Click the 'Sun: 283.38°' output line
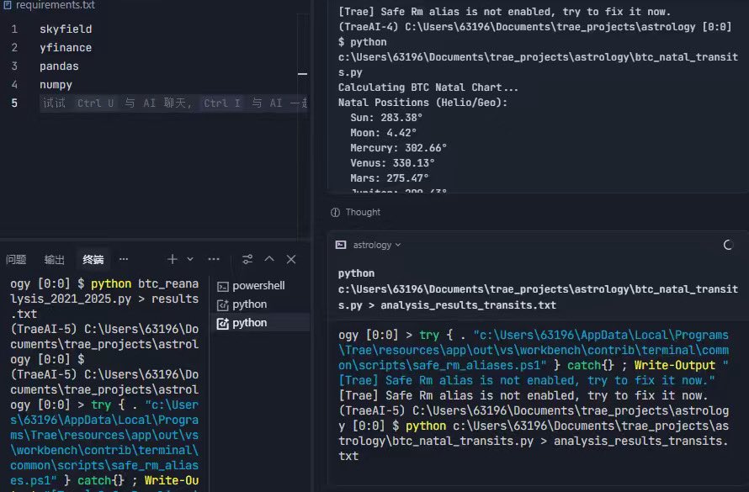This screenshot has width=749, height=492. pos(386,118)
